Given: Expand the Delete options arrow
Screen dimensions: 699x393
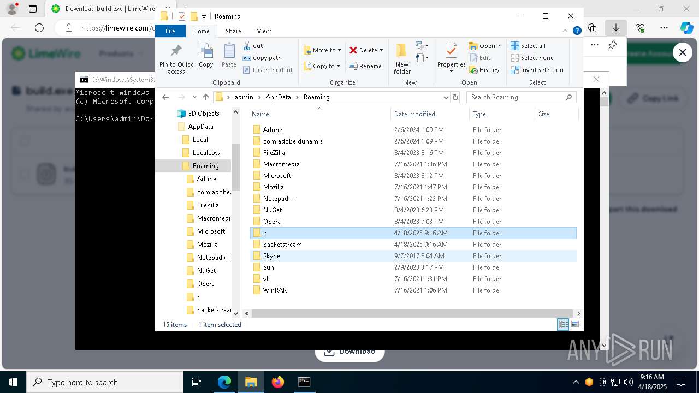Looking at the screenshot, I should click(381, 50).
